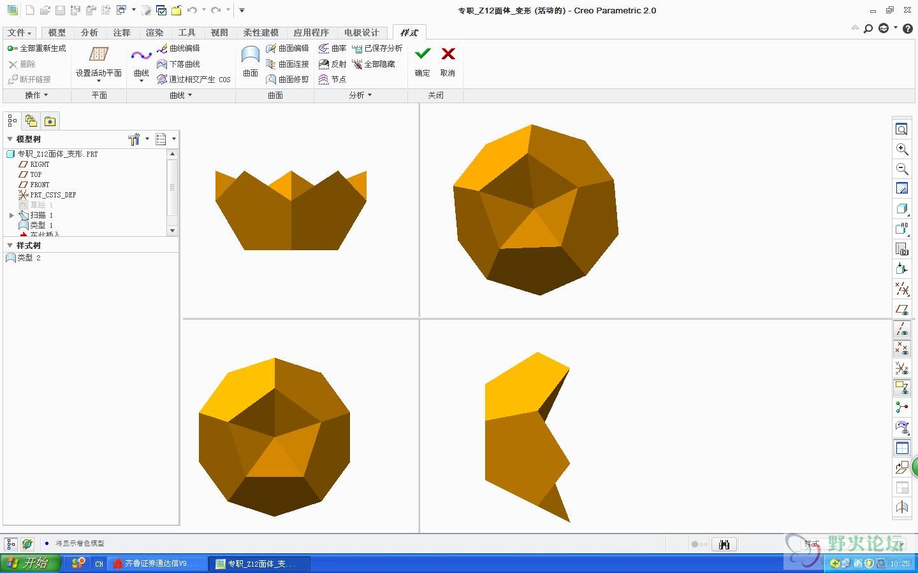This screenshot has width=918, height=573.
Task: Toggle axis display in view toolbar
Action: coord(902,329)
